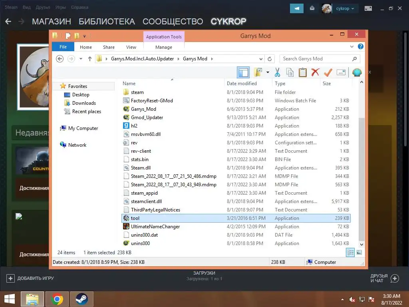Select Recent places in the navigation pane
409x307 pixels.
coord(87,112)
